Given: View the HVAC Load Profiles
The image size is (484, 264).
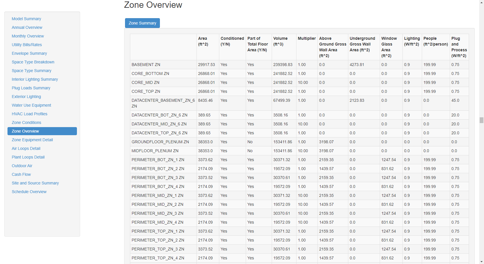Looking at the screenshot, I should (x=29, y=114).
